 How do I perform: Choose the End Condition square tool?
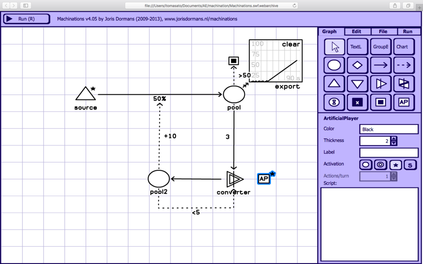pos(380,102)
